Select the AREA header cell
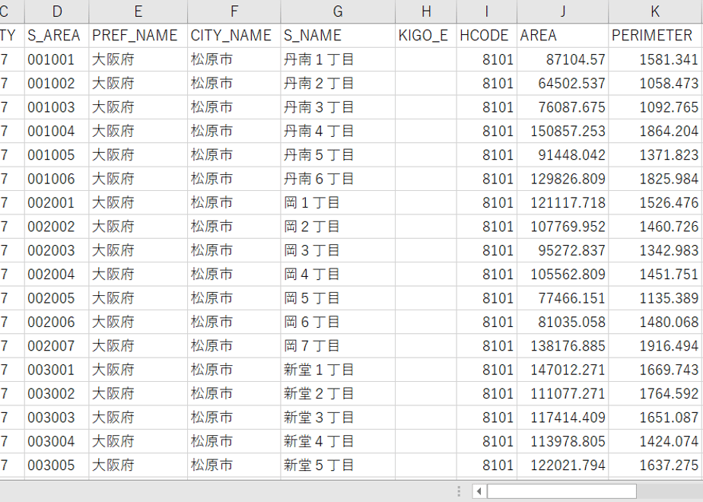This screenshot has width=703, height=502. click(x=563, y=36)
